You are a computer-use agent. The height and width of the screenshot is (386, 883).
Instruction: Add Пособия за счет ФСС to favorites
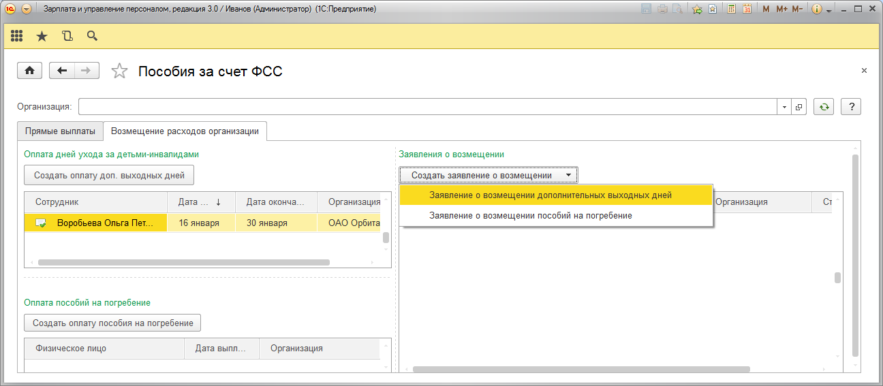[x=119, y=71]
